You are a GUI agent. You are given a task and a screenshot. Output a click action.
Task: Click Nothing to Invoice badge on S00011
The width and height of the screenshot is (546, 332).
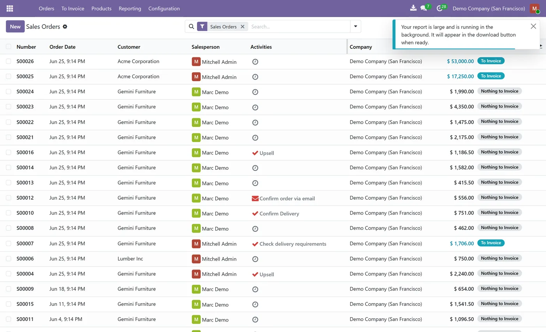500,319
